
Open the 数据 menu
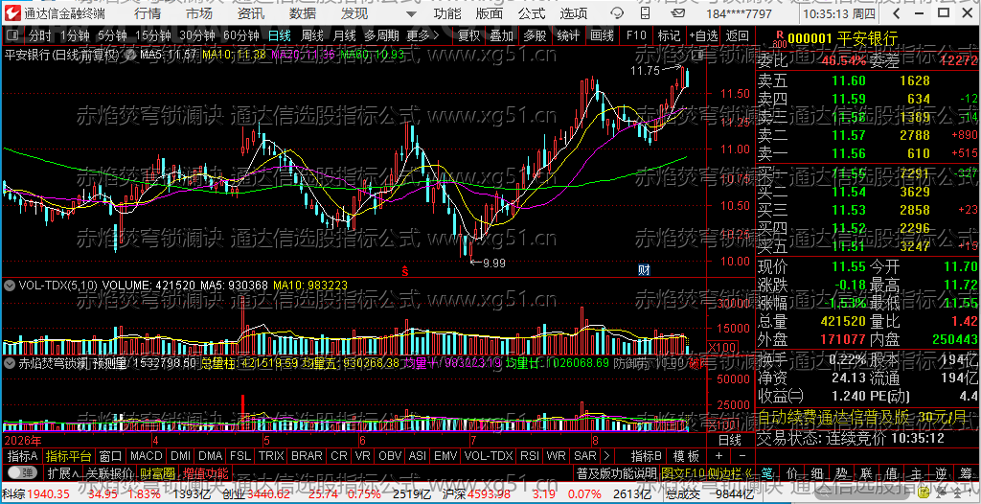[x=303, y=13]
